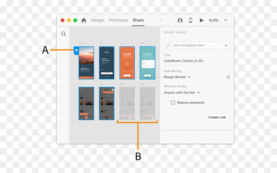Open Device Preview phone icon
Image resolution: width=277 pixels, height=173 pixels.
[x=190, y=20]
